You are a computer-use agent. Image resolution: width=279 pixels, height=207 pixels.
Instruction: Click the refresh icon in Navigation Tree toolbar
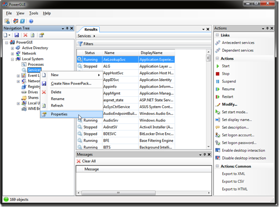pyautogui.click(x=32, y=35)
